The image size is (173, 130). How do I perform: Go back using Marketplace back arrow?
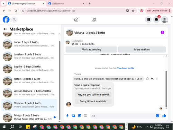coord(5,29)
